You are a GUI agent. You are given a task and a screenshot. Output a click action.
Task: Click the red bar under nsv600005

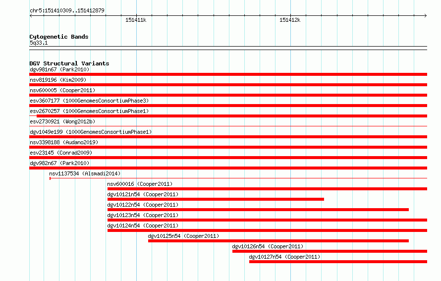coord(228,95)
